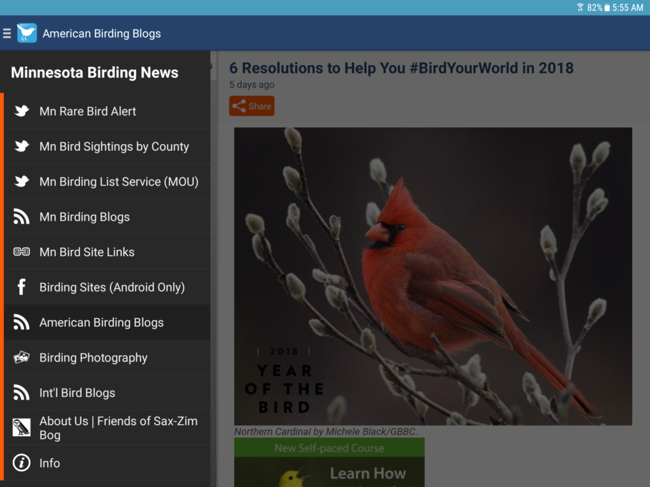This screenshot has height=487, width=650.
Task: Click the chain link icon for Mn Bird Site Links
Action: click(x=22, y=252)
